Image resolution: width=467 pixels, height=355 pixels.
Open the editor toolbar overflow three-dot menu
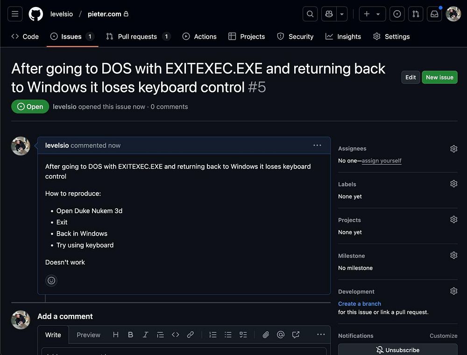tap(321, 334)
